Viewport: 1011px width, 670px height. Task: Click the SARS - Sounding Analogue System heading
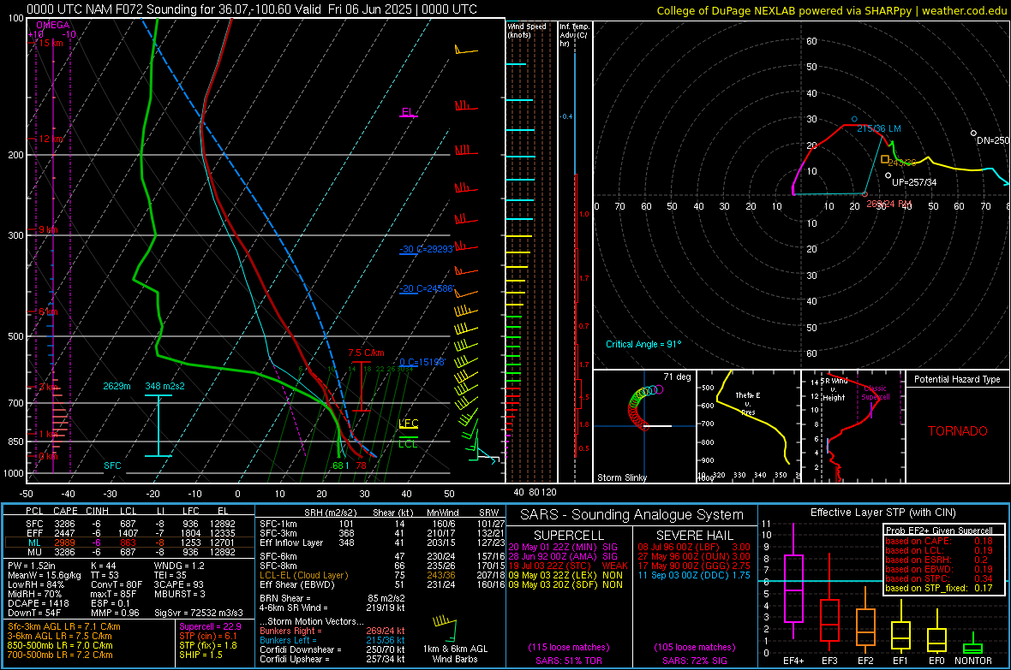[631, 515]
